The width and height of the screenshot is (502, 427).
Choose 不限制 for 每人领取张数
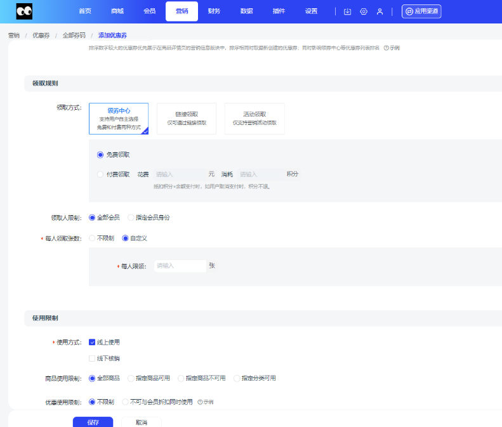92,238
